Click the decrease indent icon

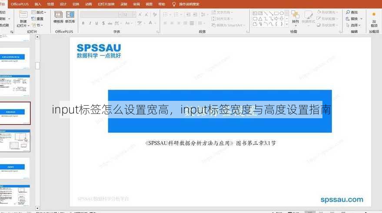click(x=188, y=15)
